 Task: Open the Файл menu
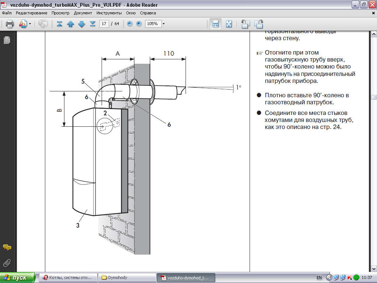(7, 13)
